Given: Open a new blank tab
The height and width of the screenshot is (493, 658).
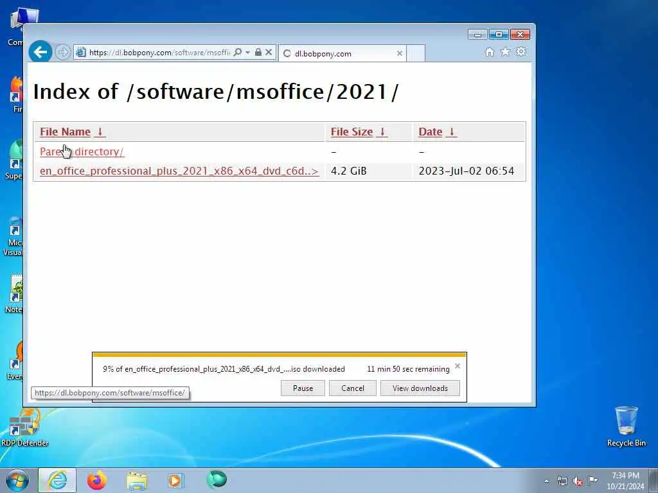Looking at the screenshot, I should point(416,53).
